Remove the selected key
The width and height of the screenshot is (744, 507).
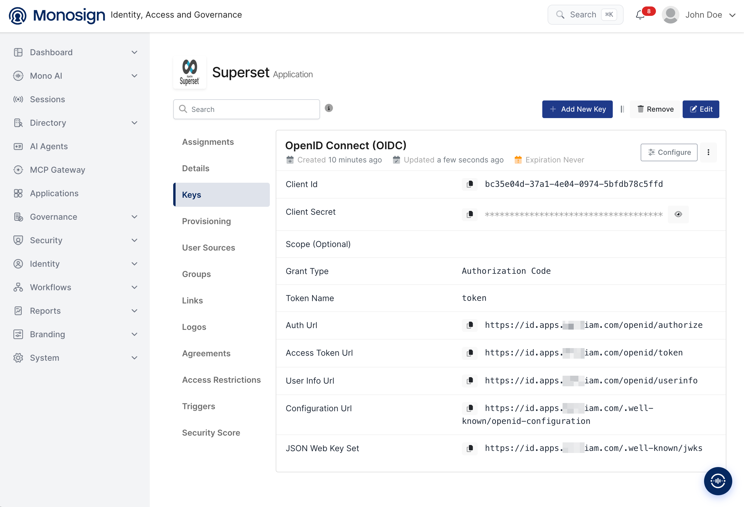tap(655, 109)
